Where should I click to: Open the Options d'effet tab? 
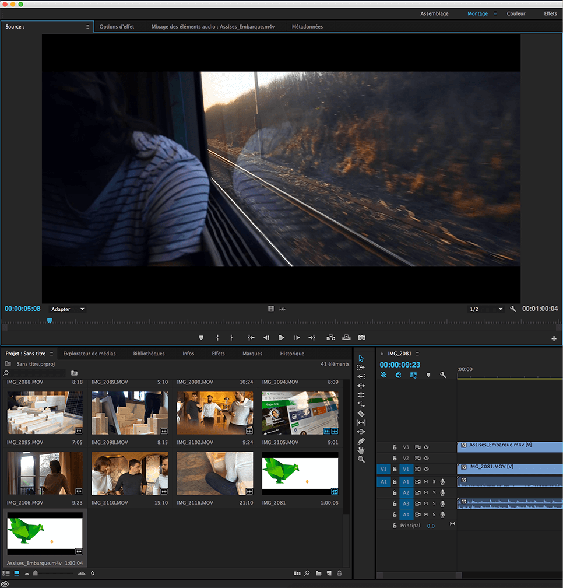(117, 27)
